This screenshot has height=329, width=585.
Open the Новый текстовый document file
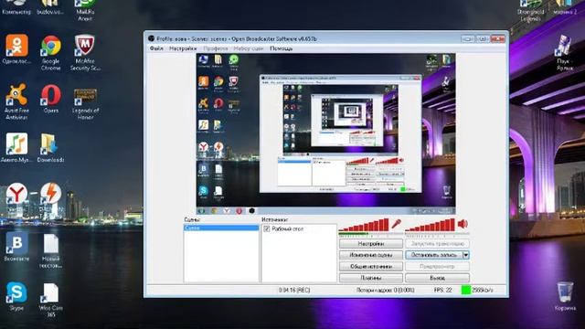[51, 250]
